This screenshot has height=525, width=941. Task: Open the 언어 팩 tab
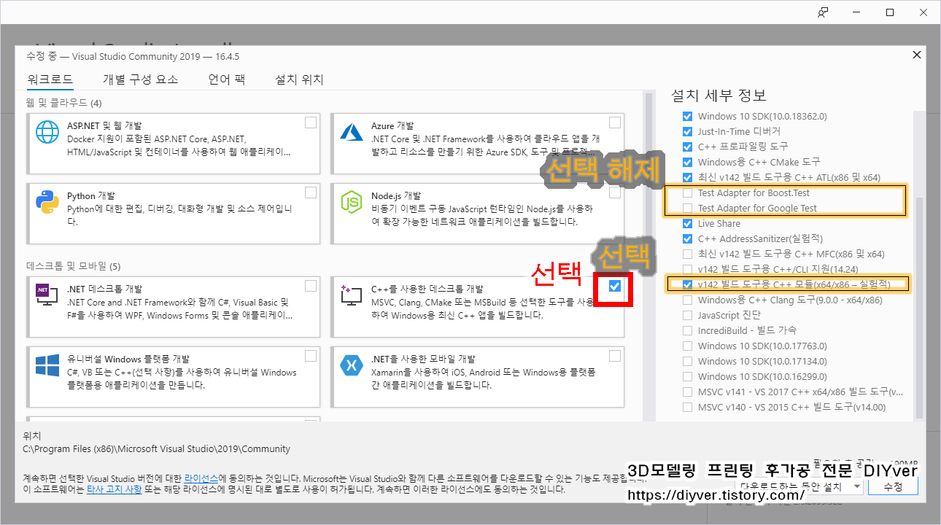pos(227,79)
